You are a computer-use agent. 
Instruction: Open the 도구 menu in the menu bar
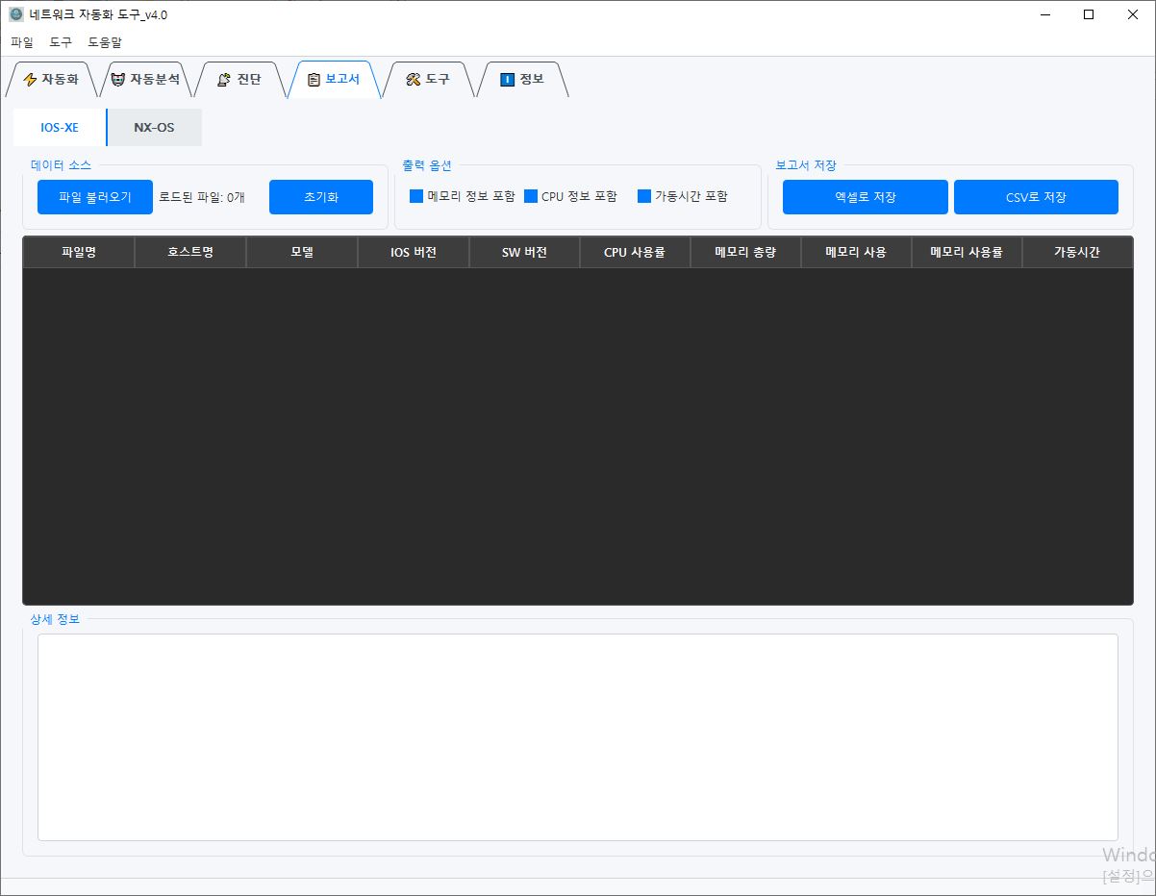click(x=61, y=42)
